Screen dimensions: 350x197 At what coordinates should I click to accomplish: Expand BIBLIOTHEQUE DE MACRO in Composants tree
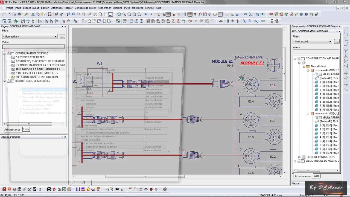tap(295, 161)
